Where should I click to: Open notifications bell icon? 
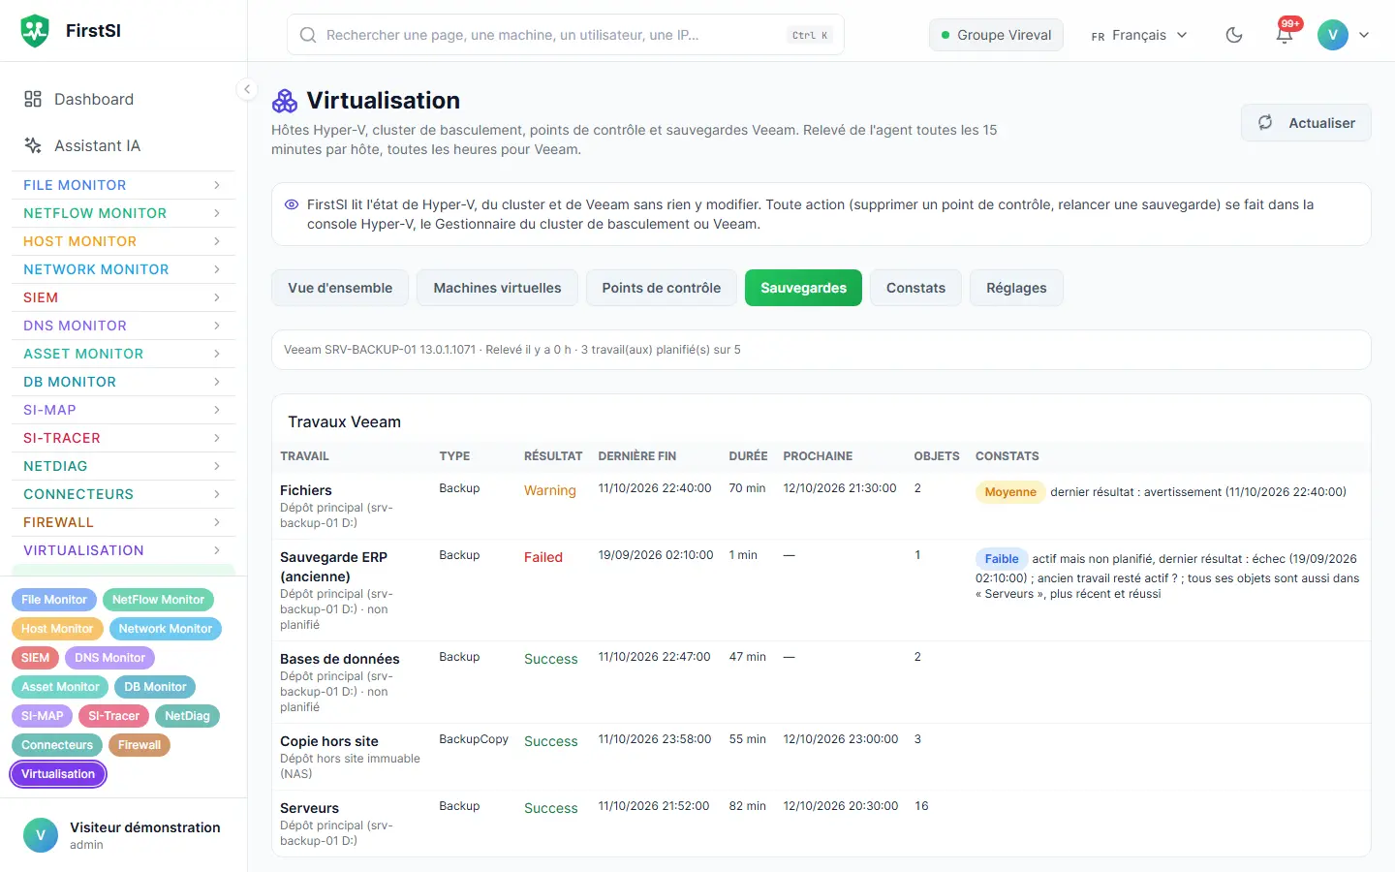(1285, 35)
